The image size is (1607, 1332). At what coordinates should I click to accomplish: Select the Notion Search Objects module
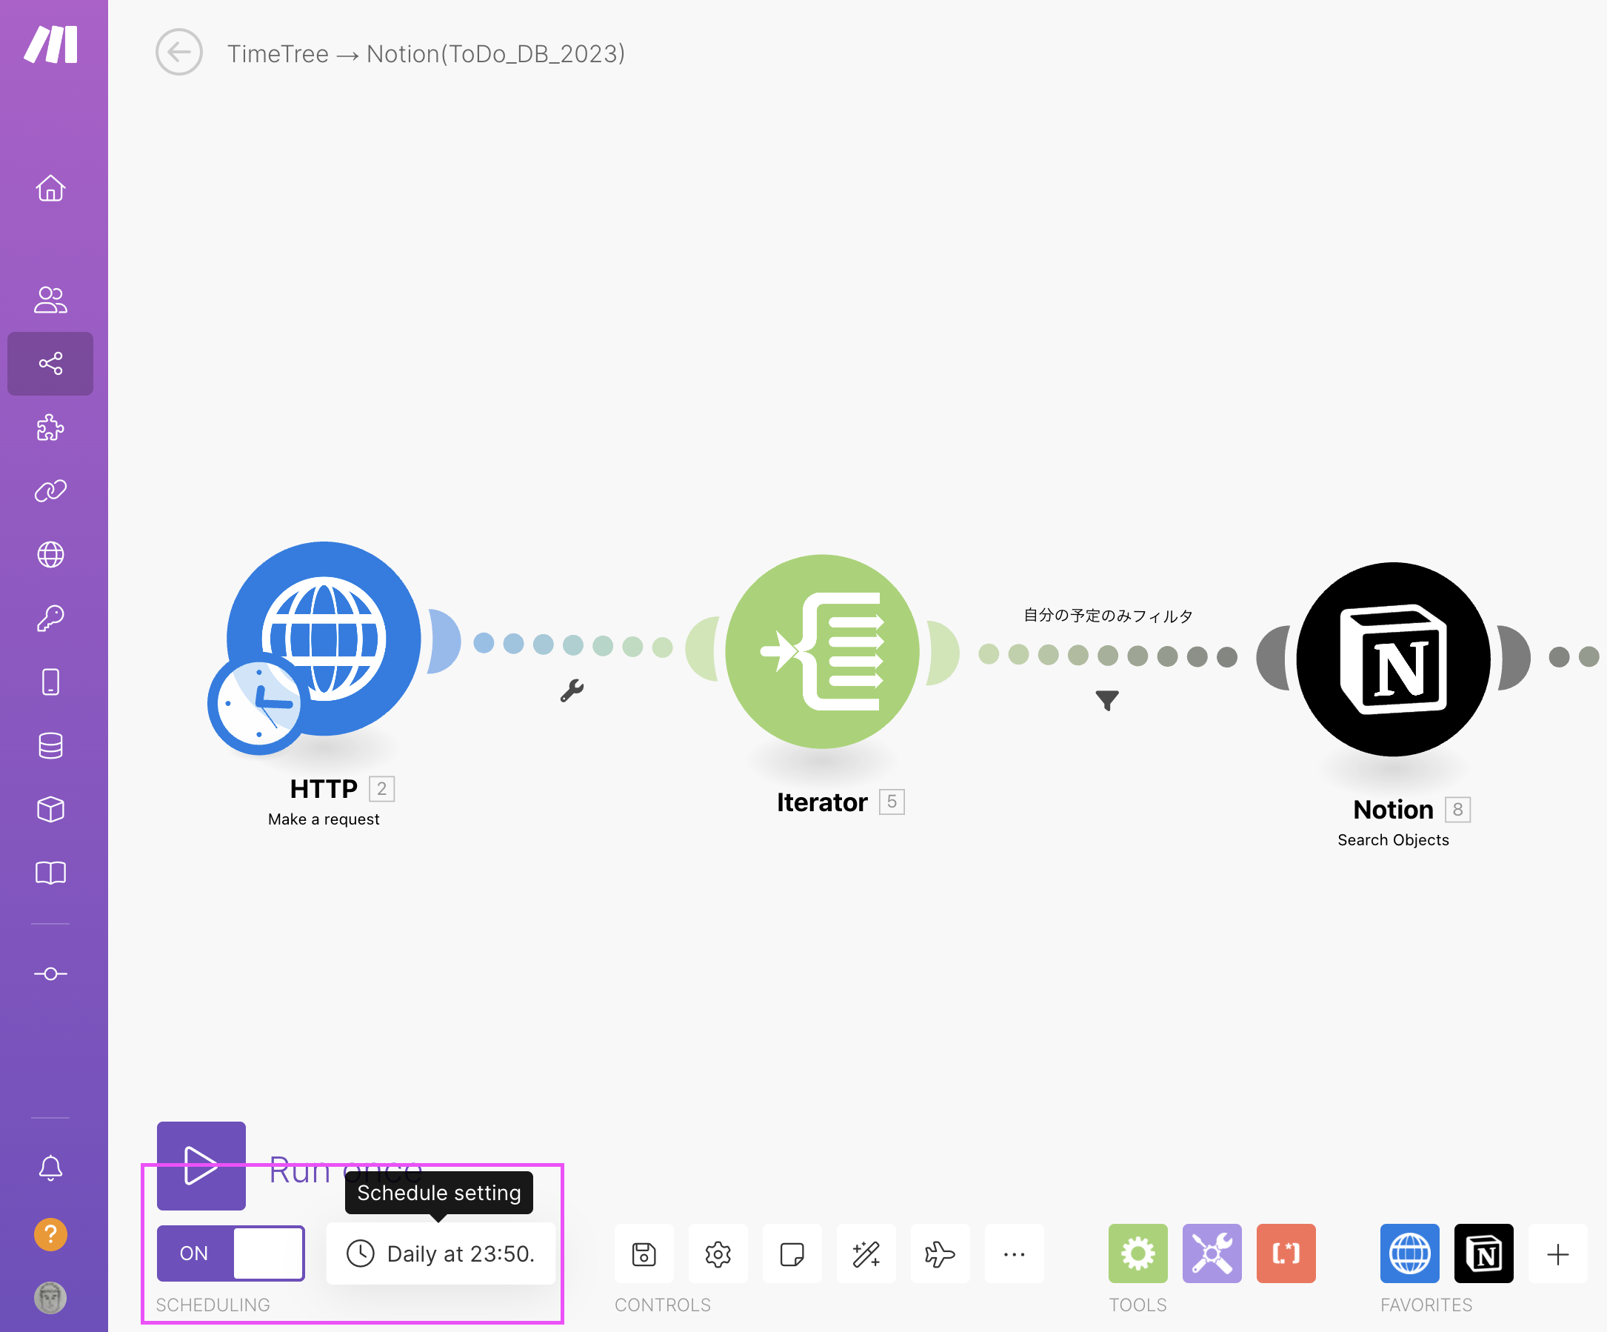pos(1393,659)
